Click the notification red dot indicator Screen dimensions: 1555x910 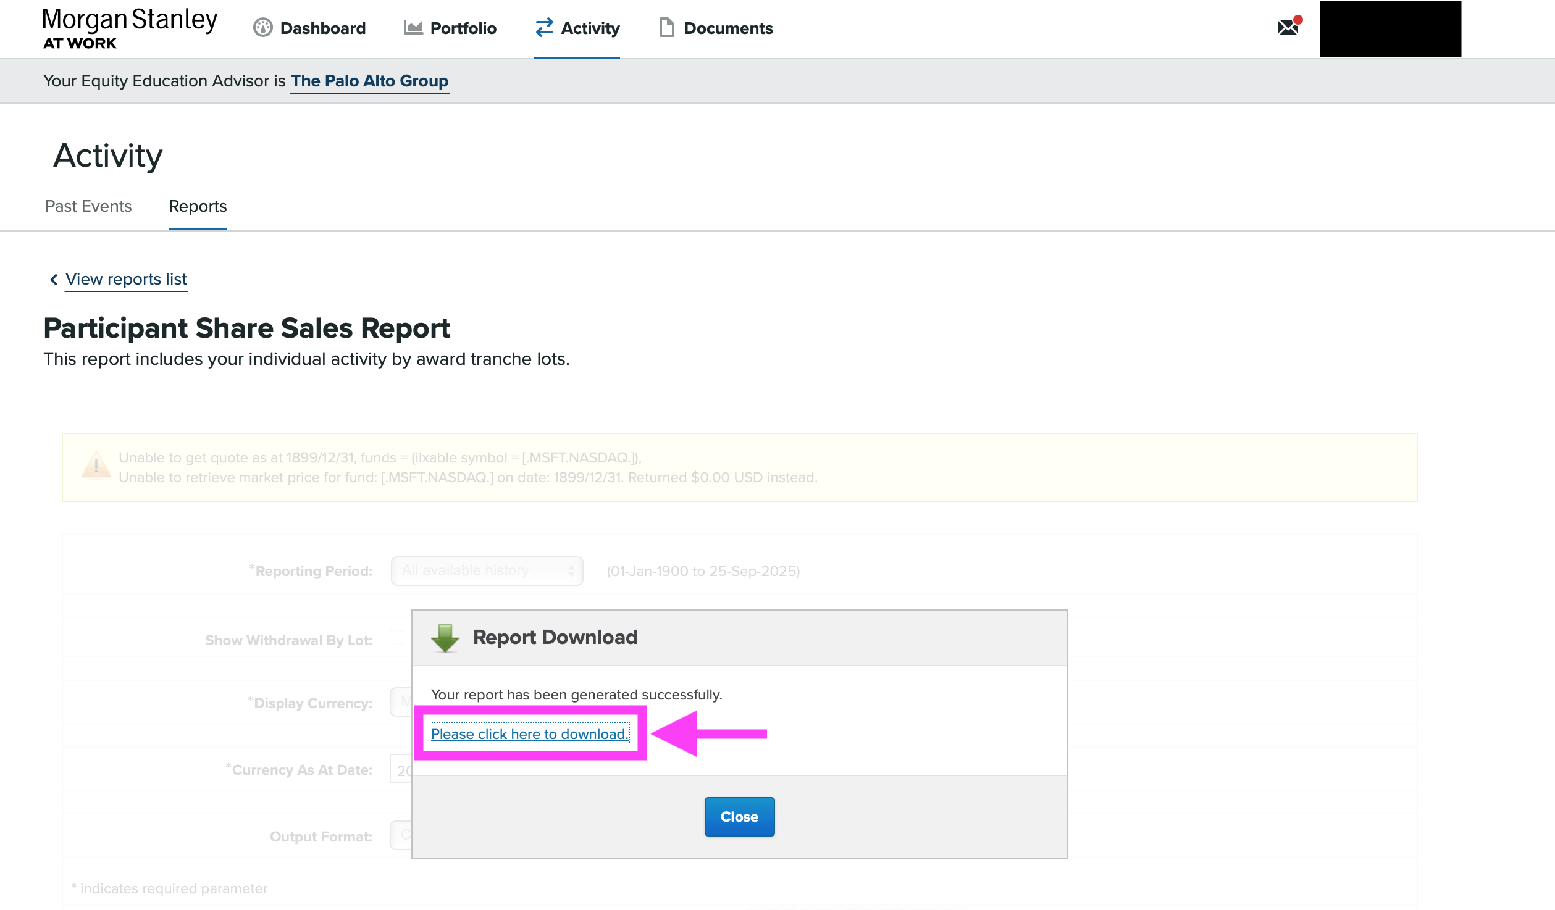(1299, 20)
